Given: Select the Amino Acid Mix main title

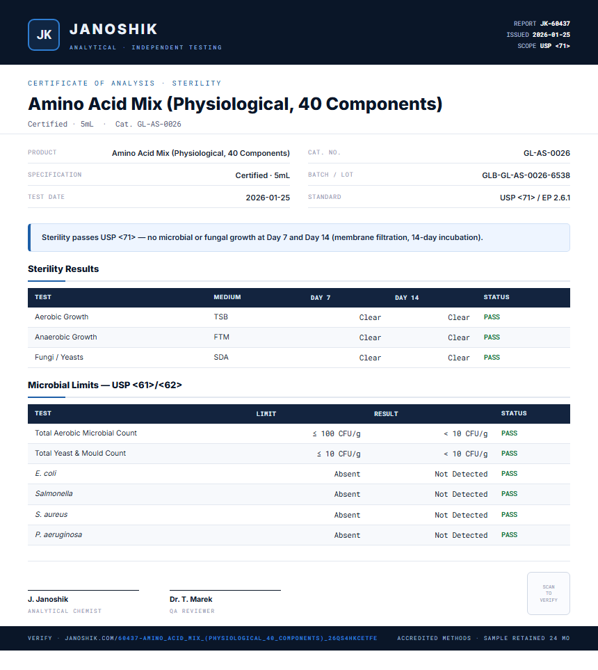Looking at the screenshot, I should click(235, 104).
